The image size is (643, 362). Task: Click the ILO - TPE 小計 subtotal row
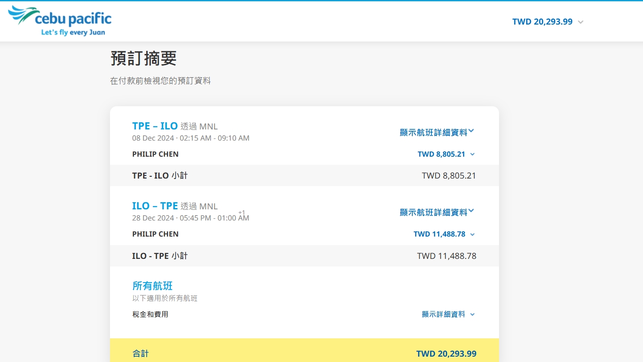(160, 255)
